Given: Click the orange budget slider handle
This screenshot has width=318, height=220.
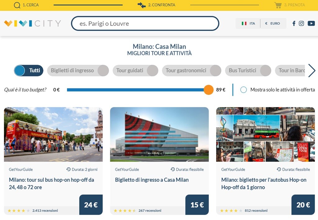Looking at the screenshot, I should (x=209, y=90).
